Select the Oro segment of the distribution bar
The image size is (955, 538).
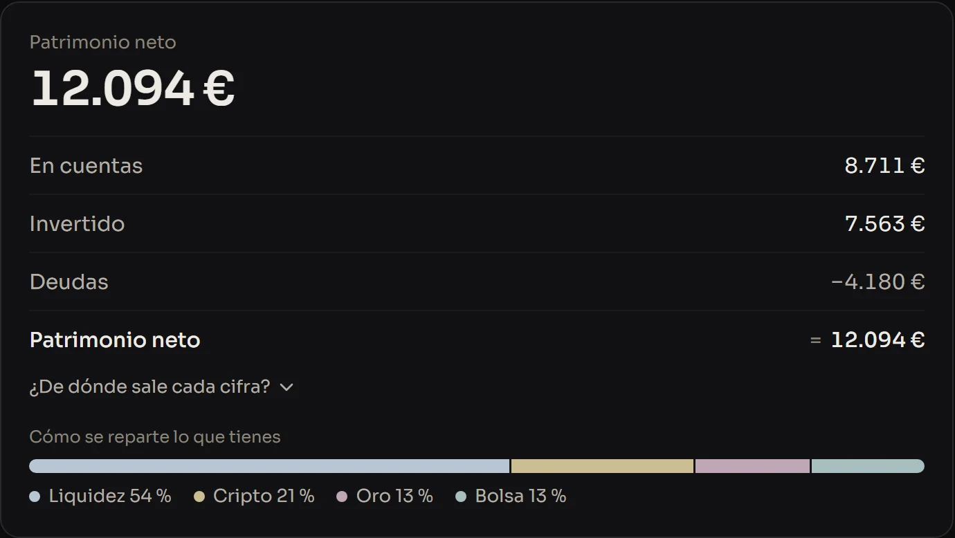tap(752, 466)
